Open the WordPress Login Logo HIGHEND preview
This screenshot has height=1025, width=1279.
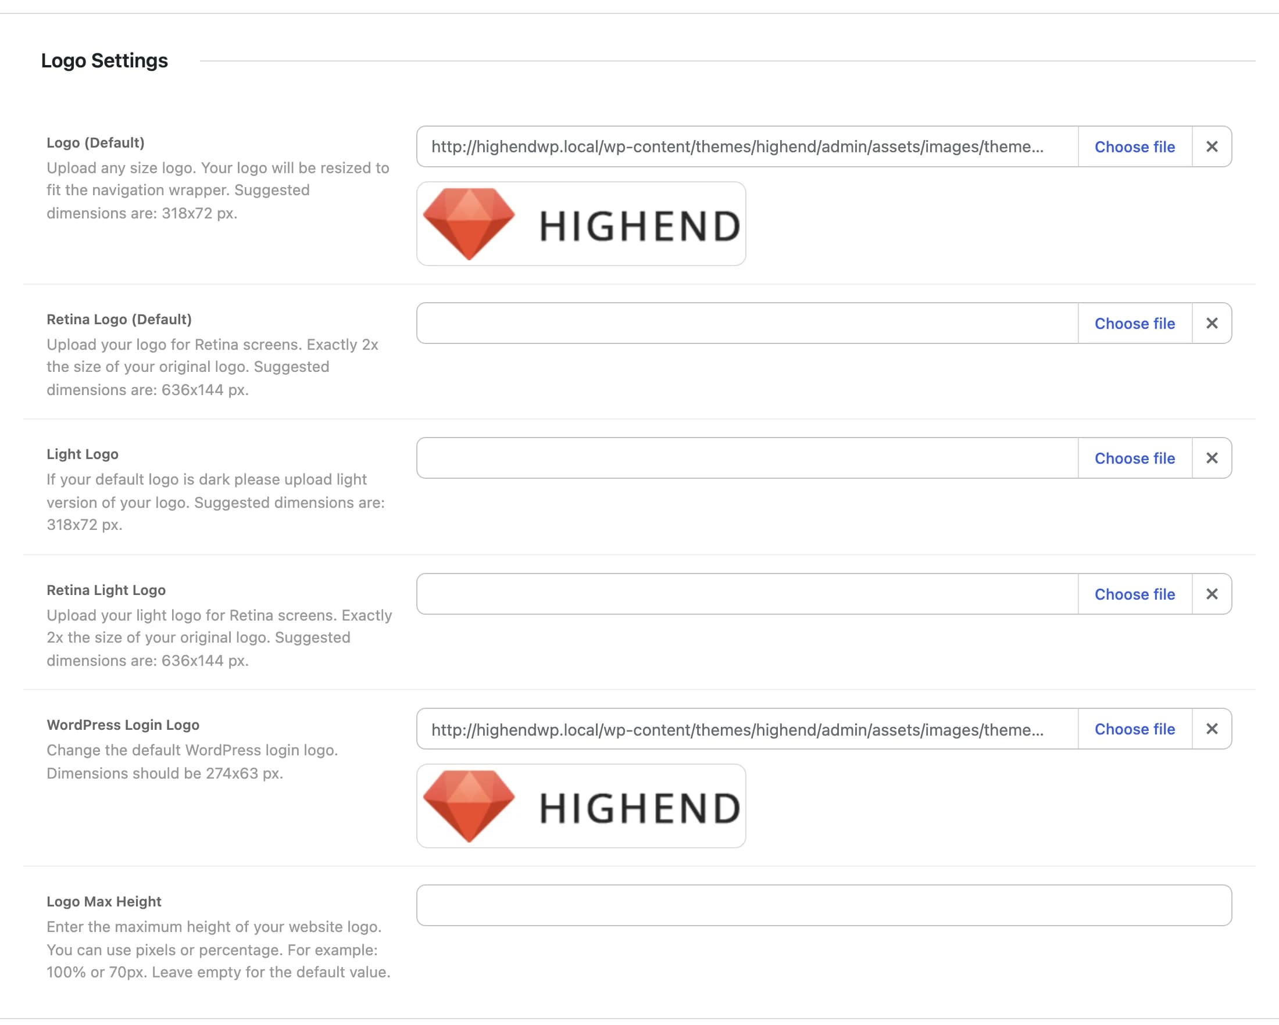pos(581,806)
